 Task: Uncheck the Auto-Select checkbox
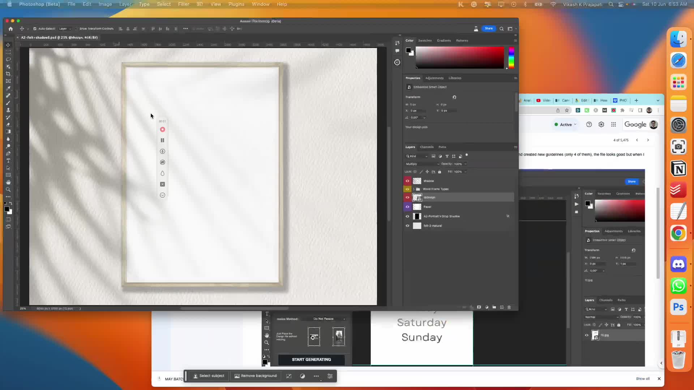point(35,29)
